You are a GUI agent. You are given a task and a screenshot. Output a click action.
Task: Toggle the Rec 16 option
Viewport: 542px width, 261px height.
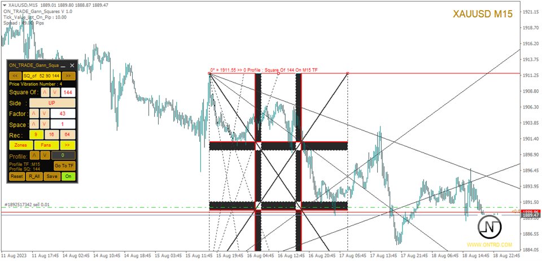(52, 134)
